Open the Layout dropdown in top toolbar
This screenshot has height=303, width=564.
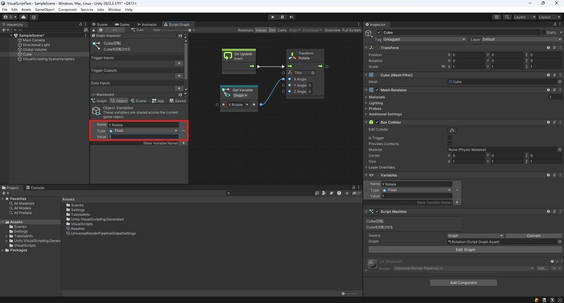tap(549, 17)
